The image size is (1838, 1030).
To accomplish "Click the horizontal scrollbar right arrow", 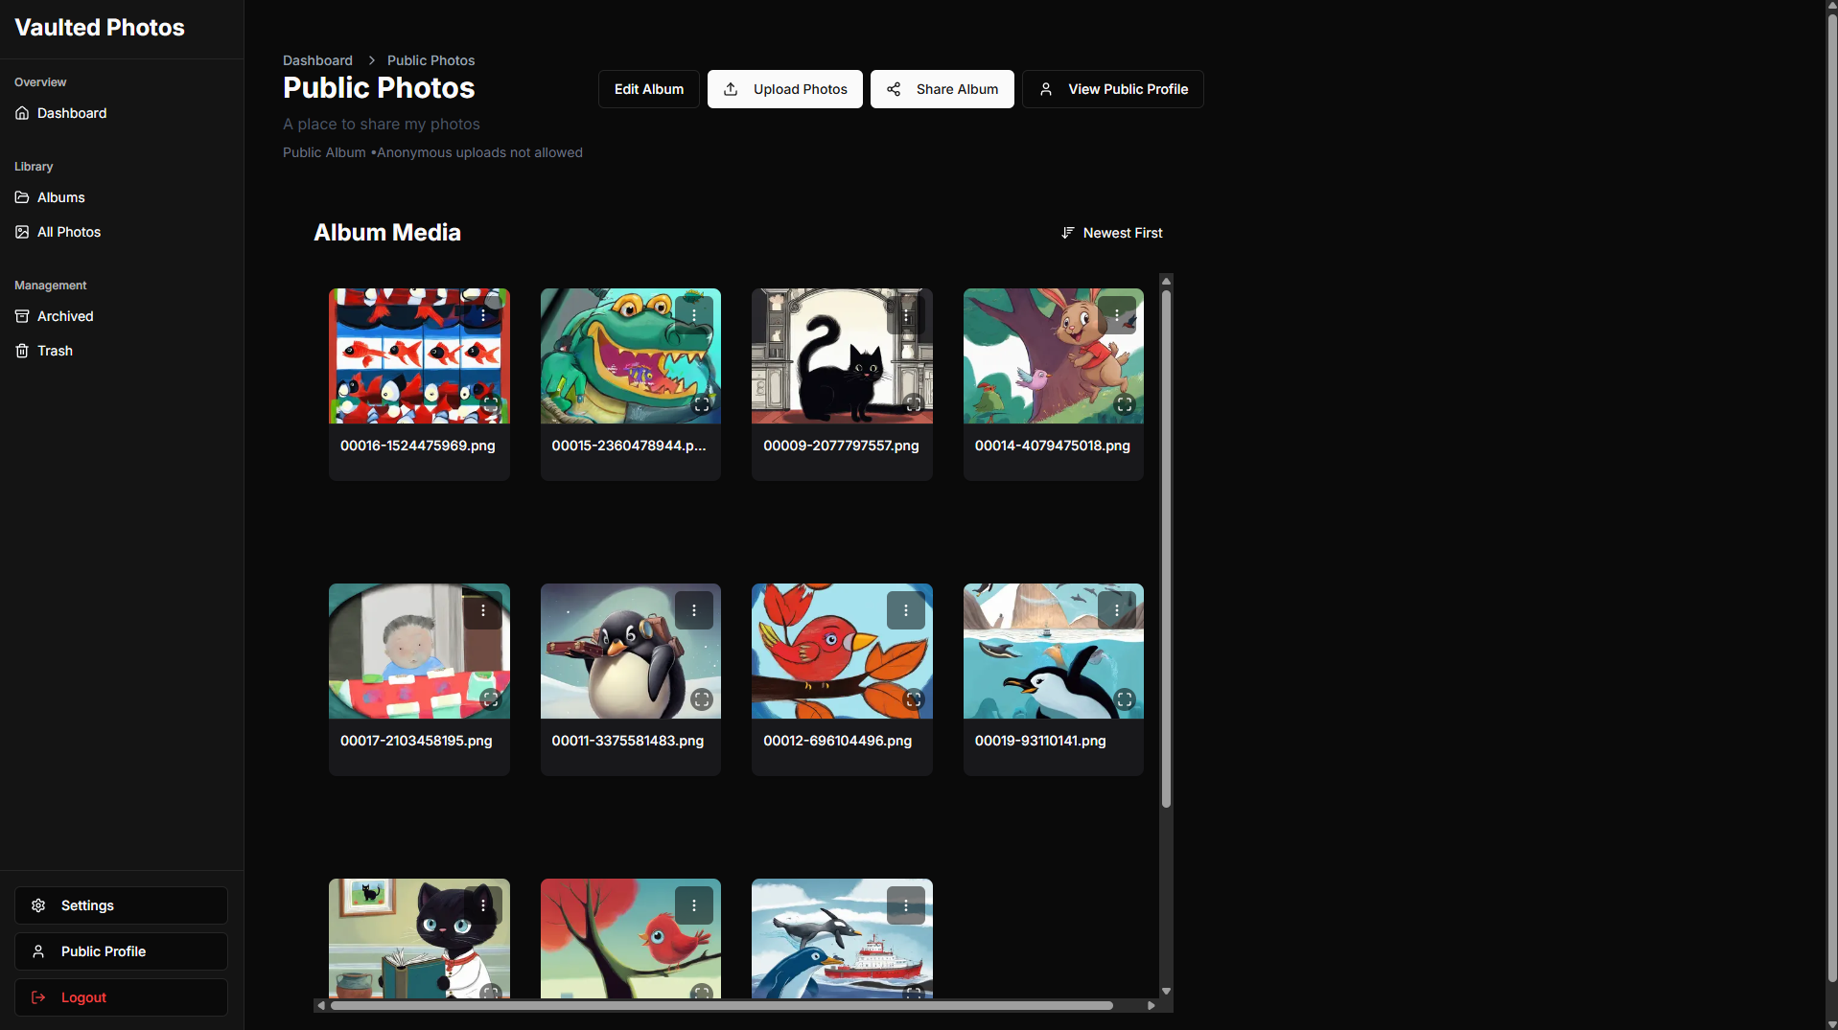I will (x=1152, y=1006).
